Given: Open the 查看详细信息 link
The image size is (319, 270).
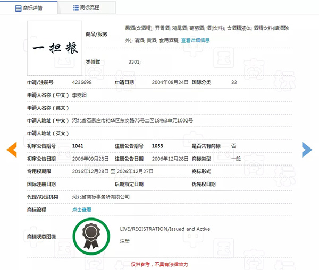Looking at the screenshot, I should pos(195,40).
